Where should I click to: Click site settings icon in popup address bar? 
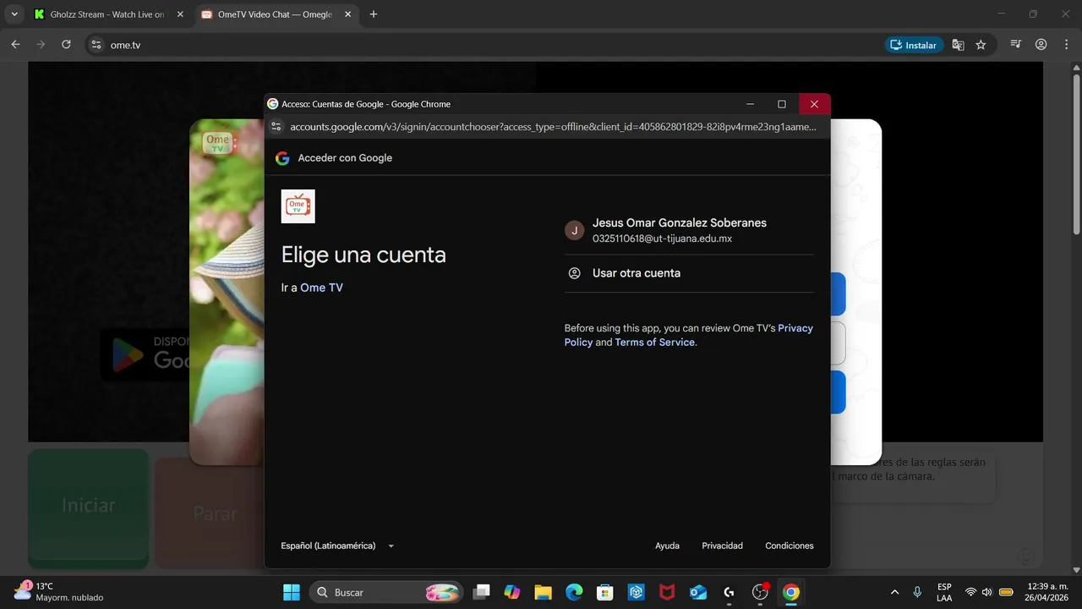pyautogui.click(x=276, y=127)
